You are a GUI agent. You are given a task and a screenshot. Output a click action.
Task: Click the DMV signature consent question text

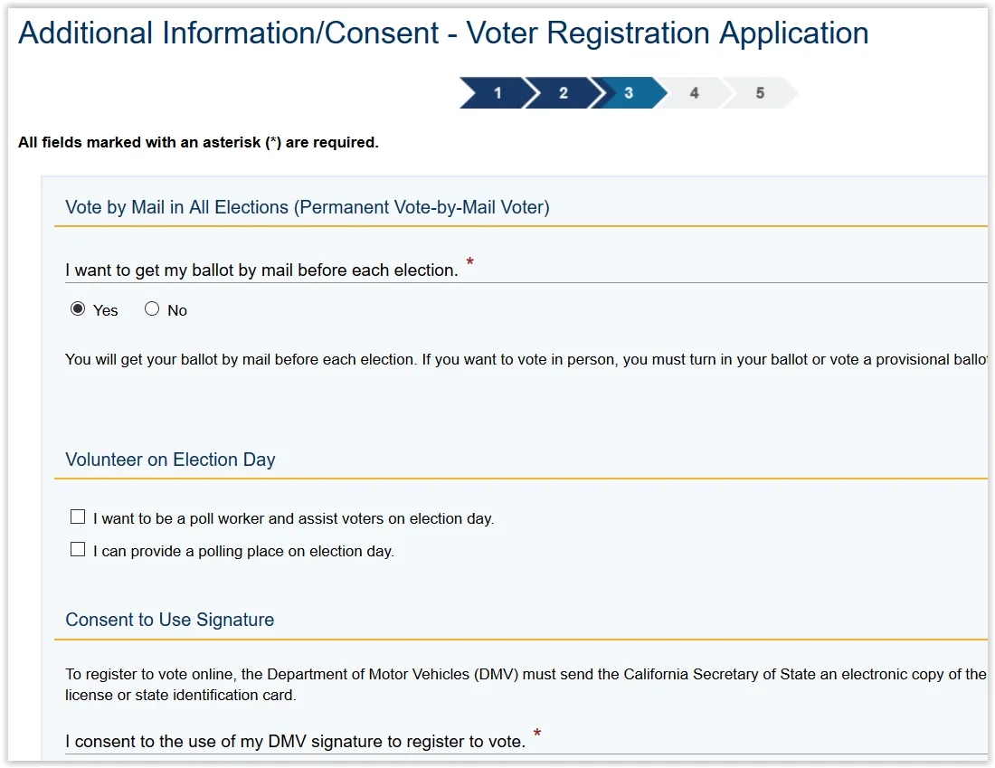point(295,742)
